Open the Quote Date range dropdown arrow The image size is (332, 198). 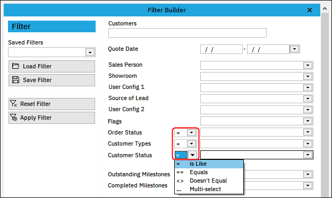tap(294, 49)
